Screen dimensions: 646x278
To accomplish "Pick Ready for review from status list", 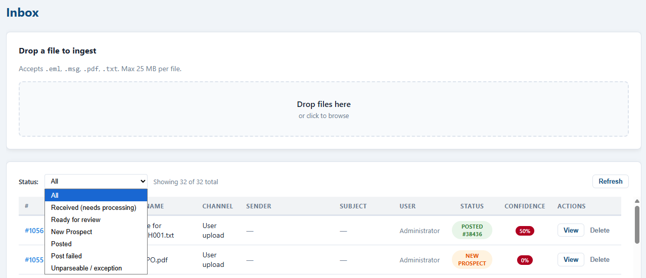I will pos(96,219).
